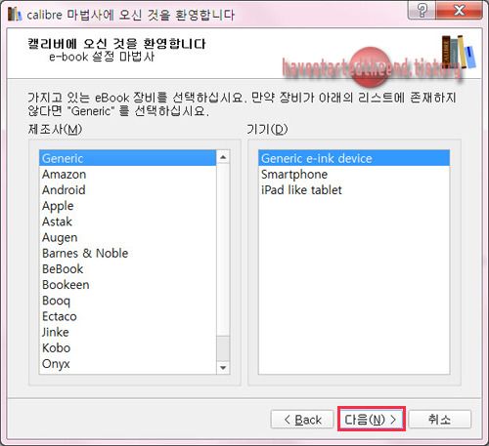Viewport: 489px width, 446px height.
Task: Go to previous page with Back
Action: pyautogui.click(x=302, y=420)
